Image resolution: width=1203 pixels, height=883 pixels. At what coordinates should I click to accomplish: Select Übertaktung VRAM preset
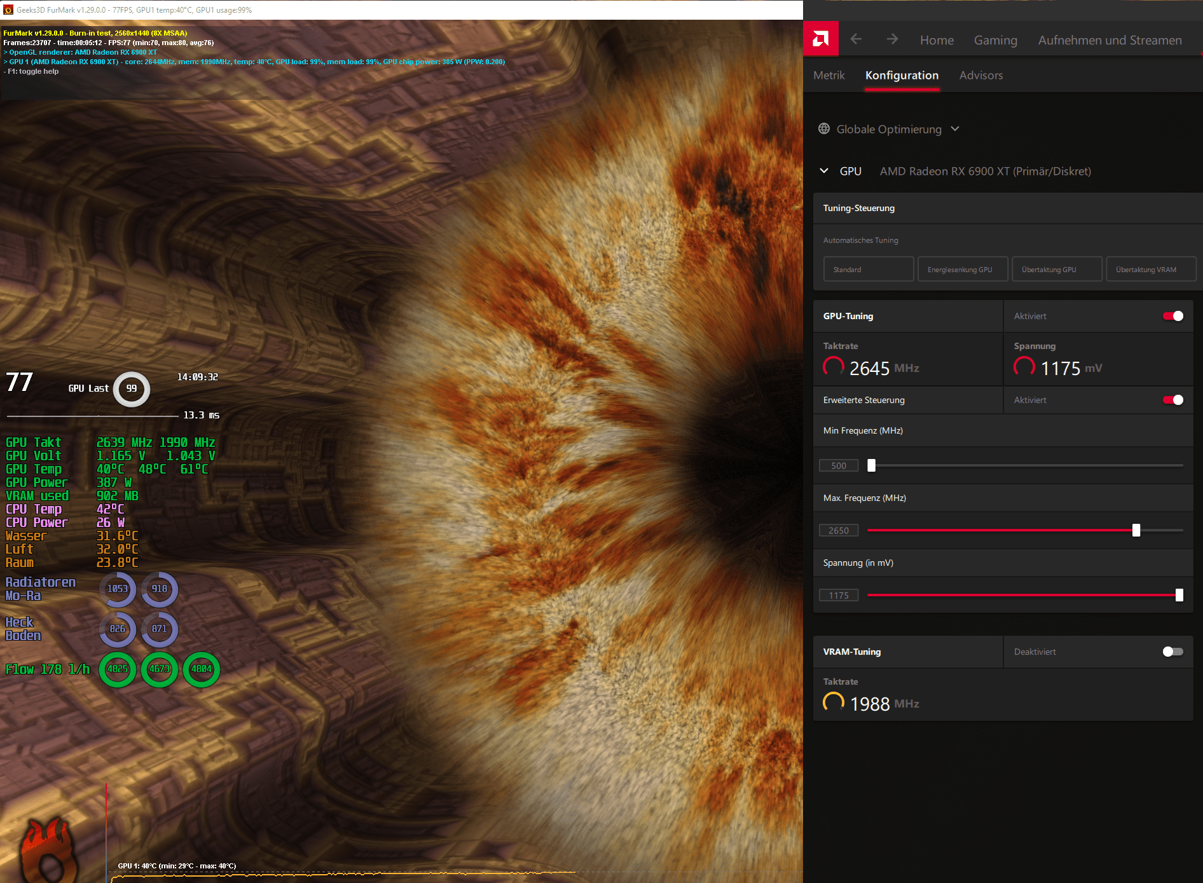point(1151,269)
